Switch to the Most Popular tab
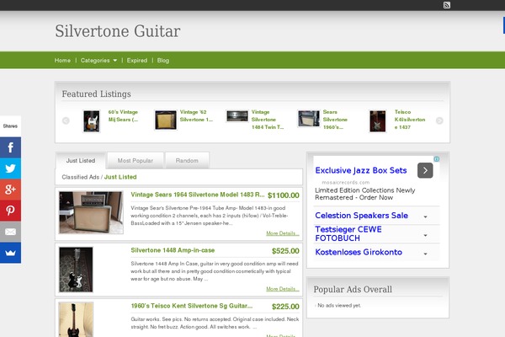This screenshot has height=337, width=505. point(136,160)
